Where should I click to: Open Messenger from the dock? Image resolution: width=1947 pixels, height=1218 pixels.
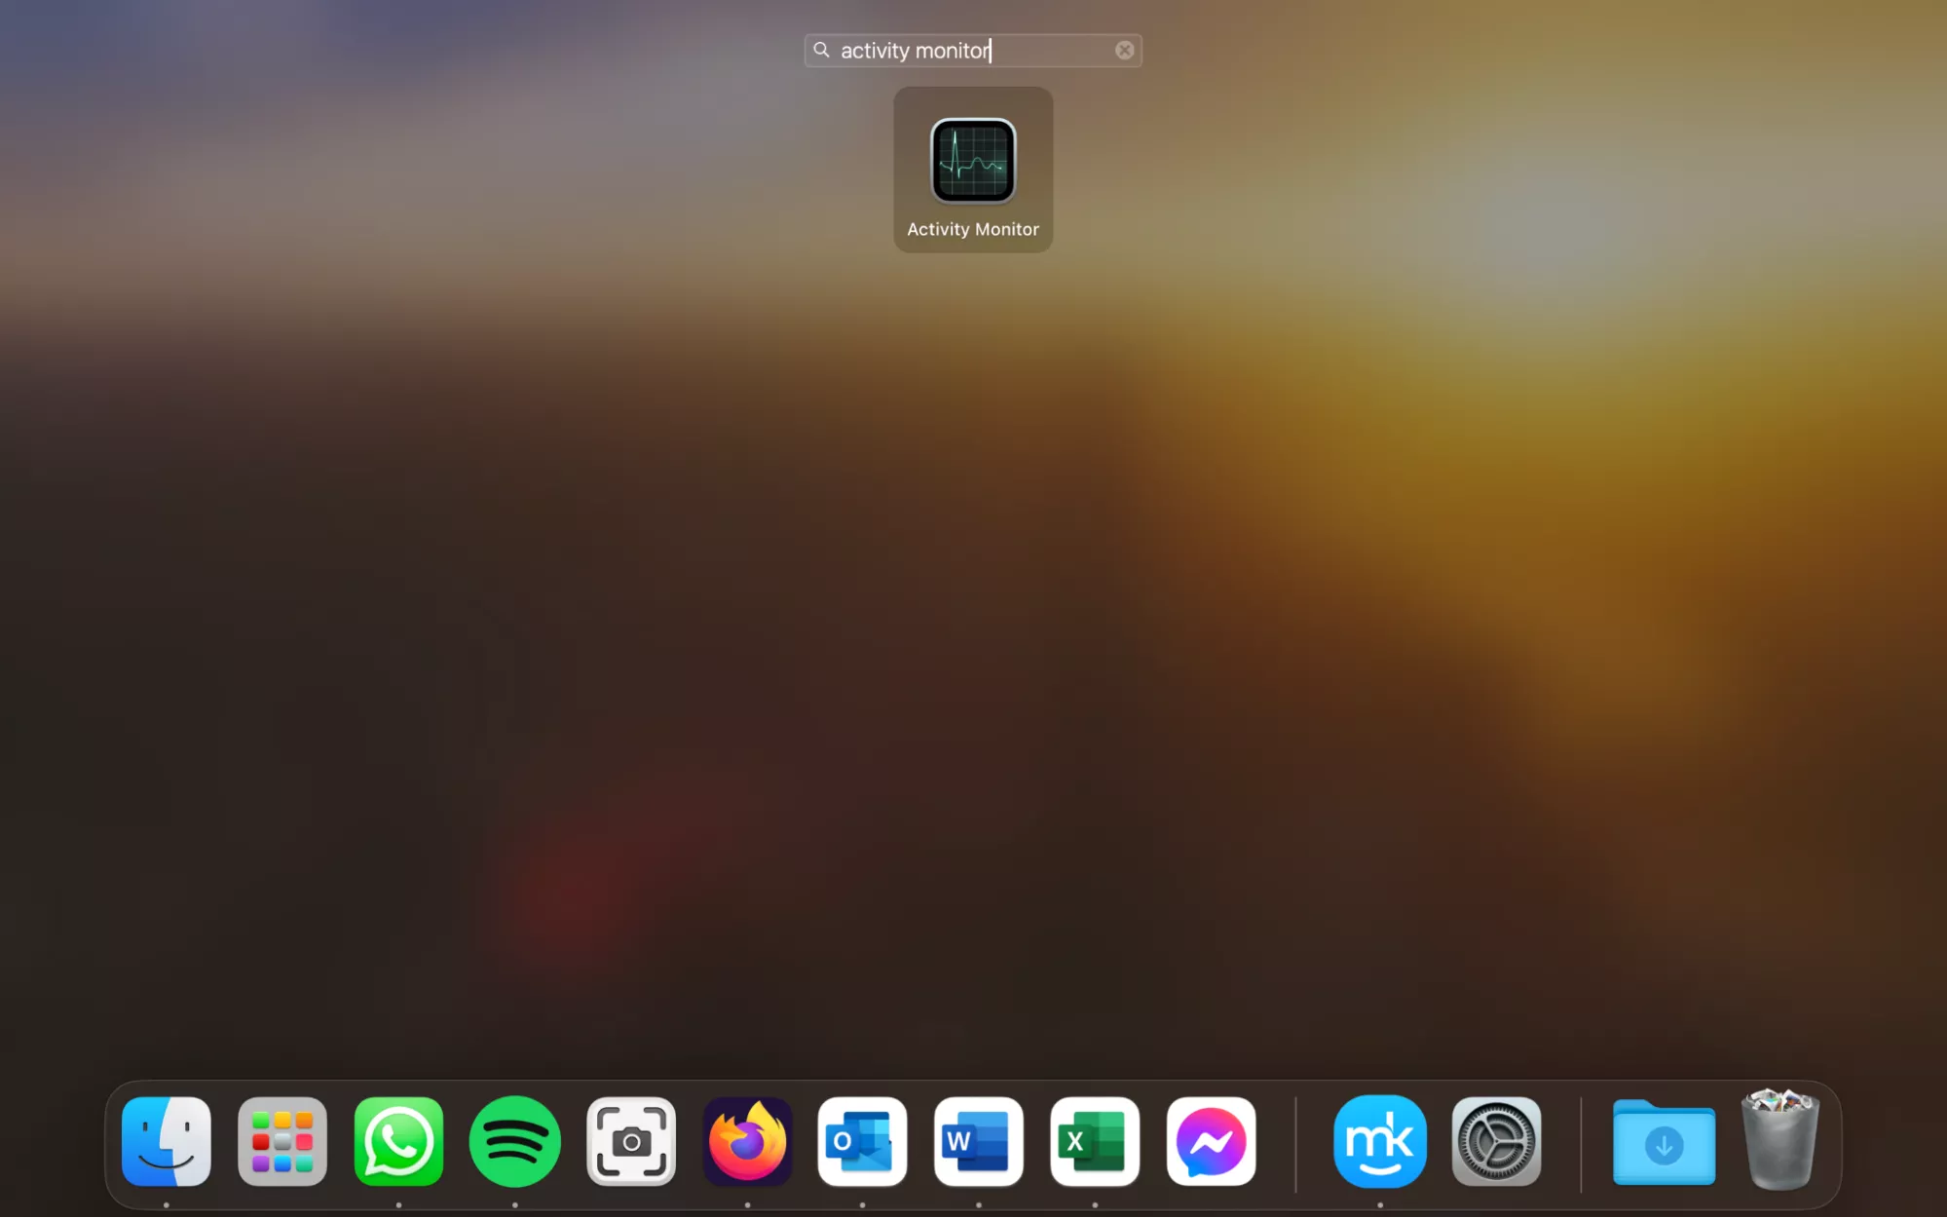[x=1211, y=1141]
